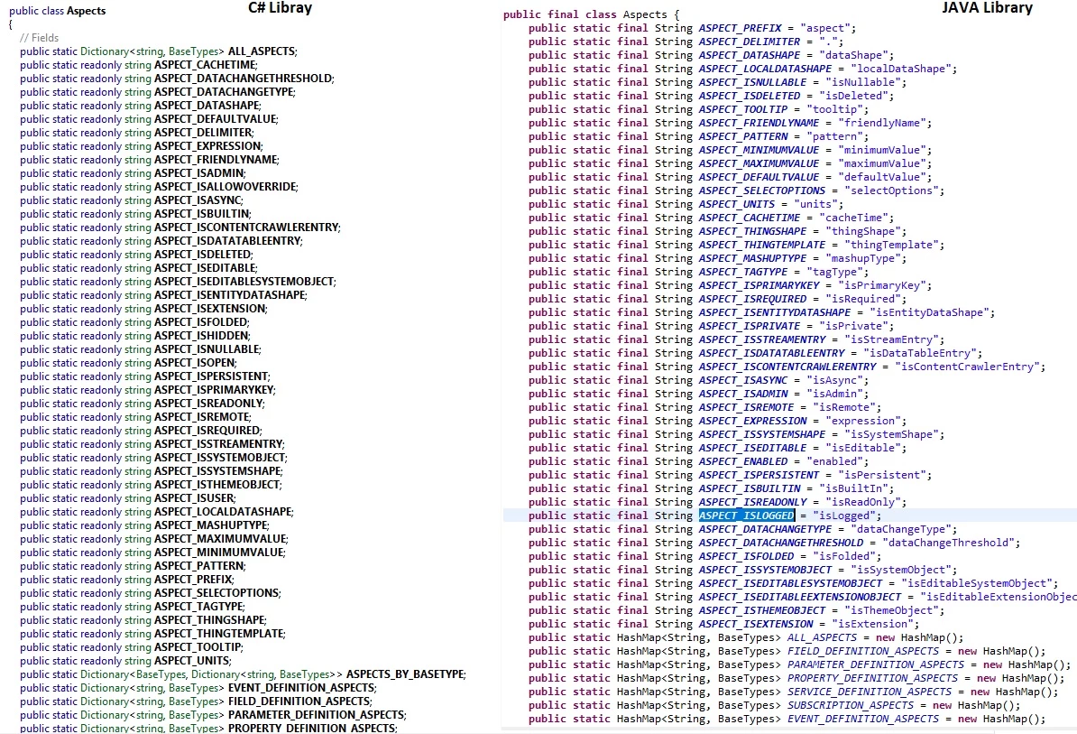The width and height of the screenshot is (1077, 734).
Task: Click the "mashupType" string literal
Action: [862, 258]
